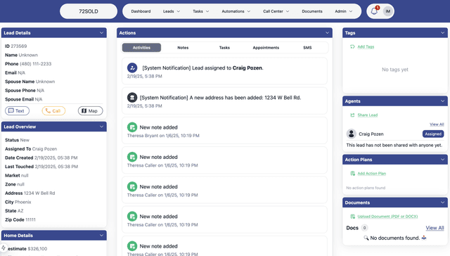
Task: Click 'Theresa Bryant on 1/6/25, 10:19 PM' text
Action: [163, 136]
